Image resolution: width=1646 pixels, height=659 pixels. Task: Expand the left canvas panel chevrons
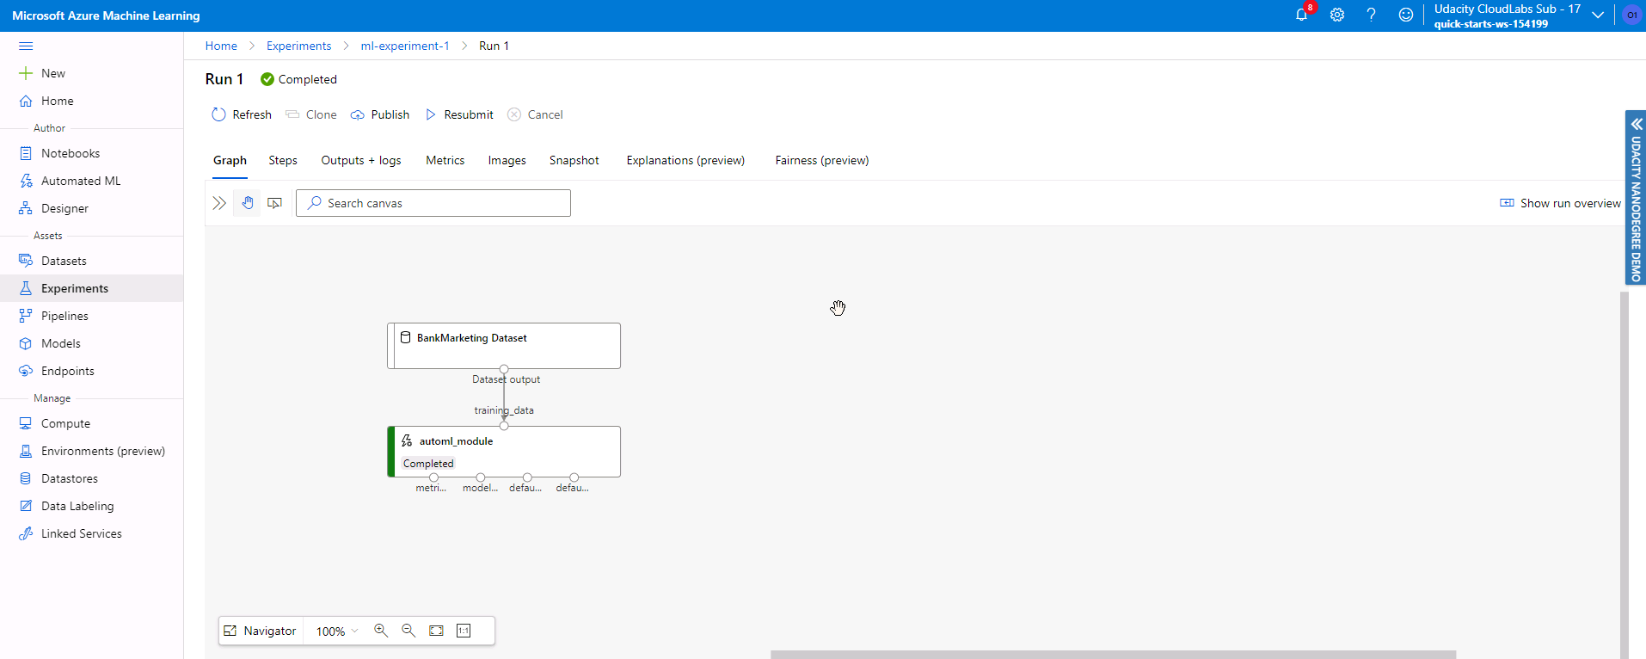pos(219,203)
